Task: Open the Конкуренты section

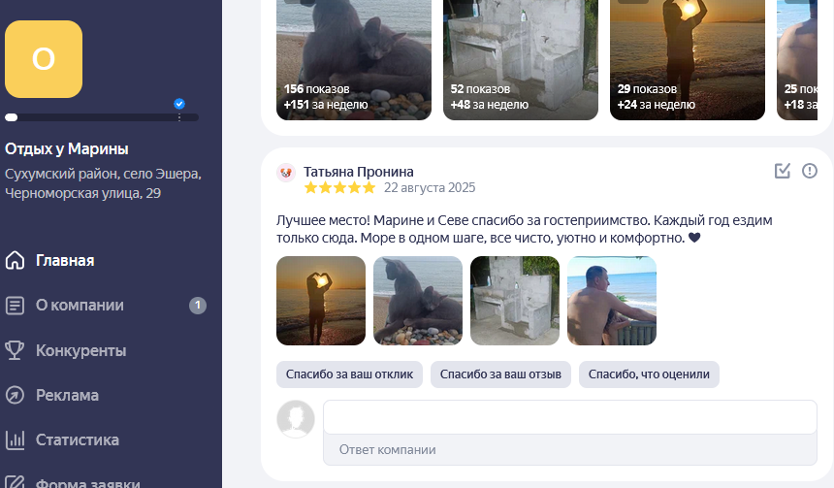Action: 80,350
